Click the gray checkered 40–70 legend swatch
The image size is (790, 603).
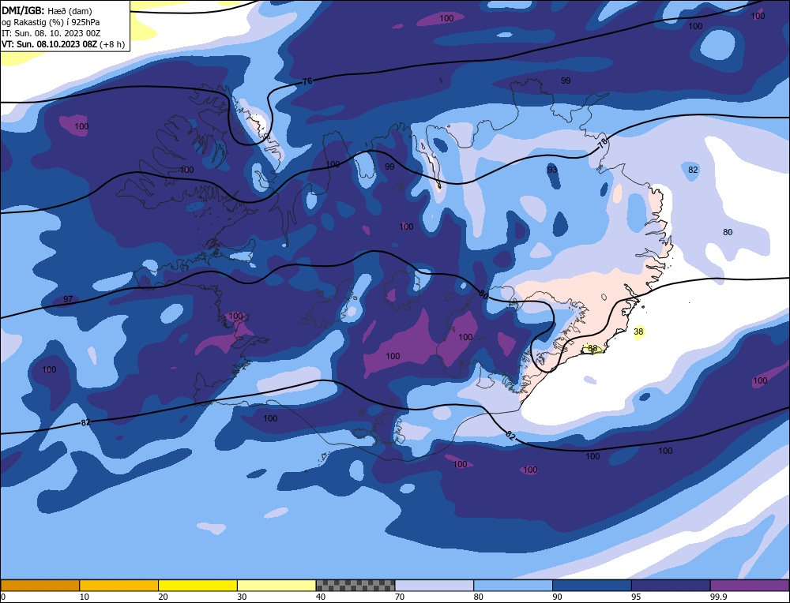pyautogui.click(x=355, y=585)
